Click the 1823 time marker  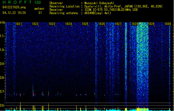(x=52, y=24)
